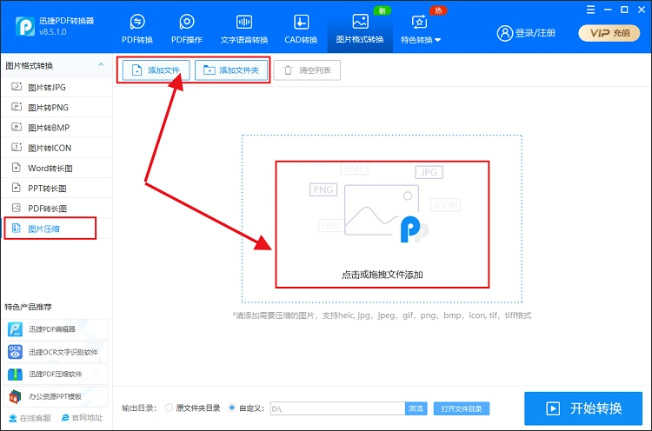This screenshot has width=652, height=431.
Task: Click the PDF操作 gear icon
Action: (x=187, y=22)
